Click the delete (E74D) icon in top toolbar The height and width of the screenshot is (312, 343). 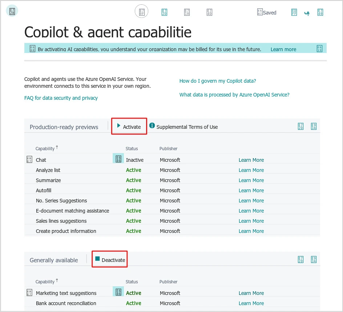(x=209, y=12)
